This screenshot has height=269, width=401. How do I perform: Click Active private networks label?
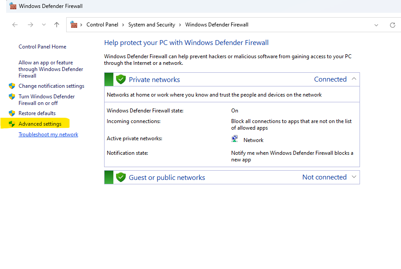135,138
